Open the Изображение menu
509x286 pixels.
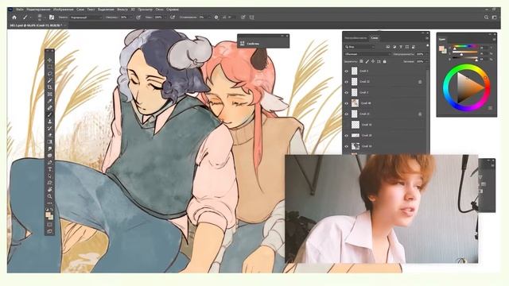(64, 10)
